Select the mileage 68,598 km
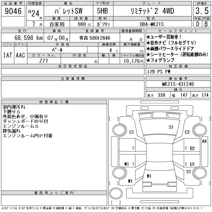 point(29,38)
